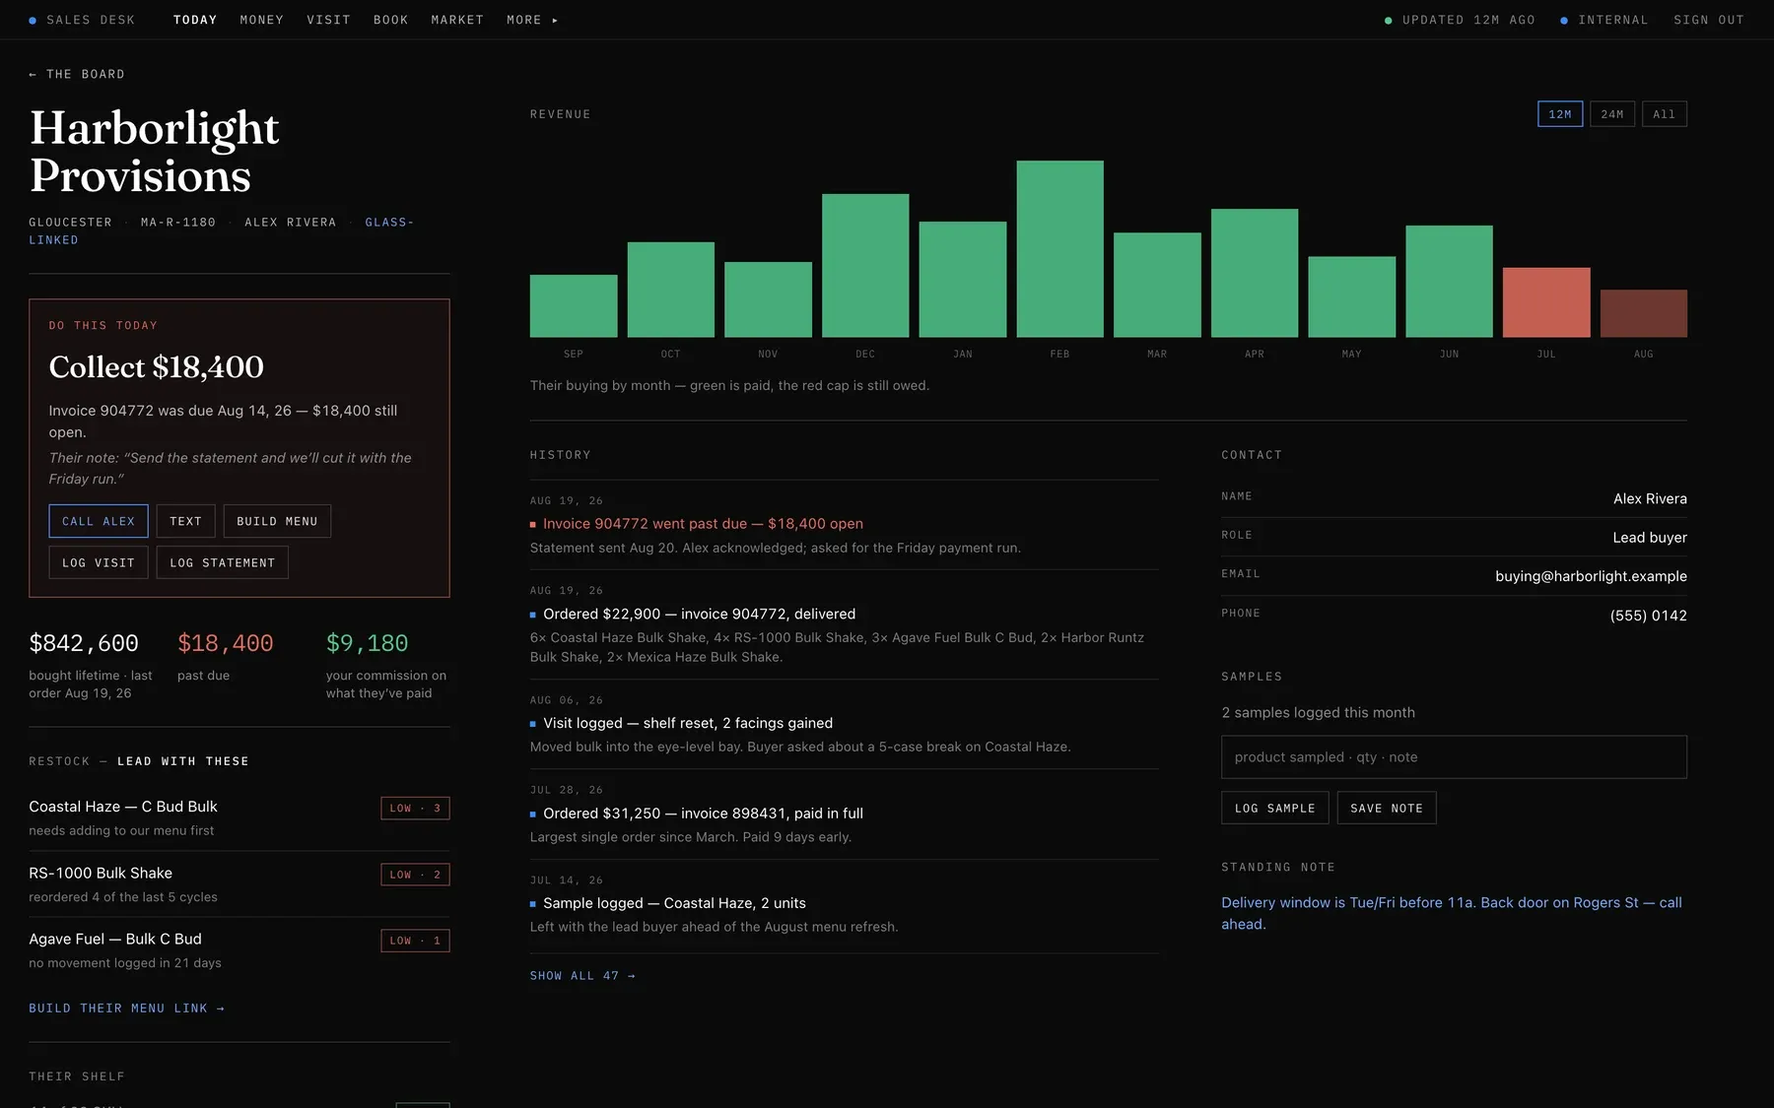Open the RS-1000 Bulk Shake restock row

[x=239, y=884]
